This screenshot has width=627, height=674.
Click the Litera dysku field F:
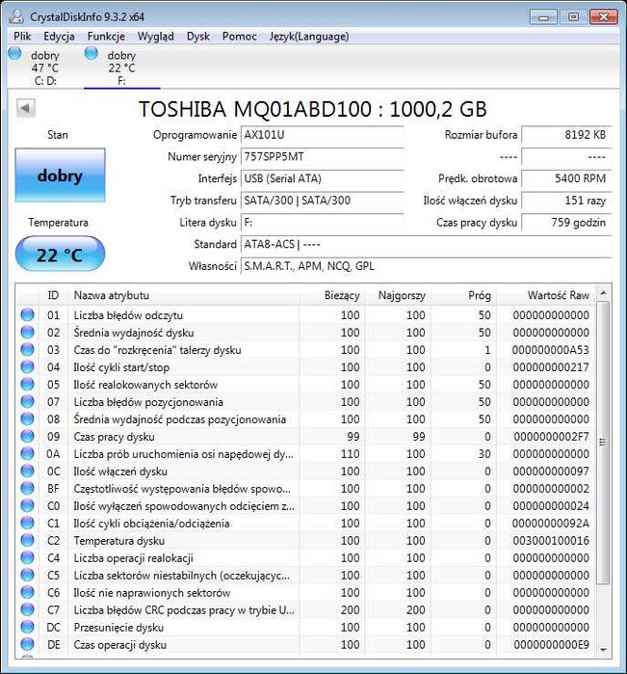tap(322, 223)
